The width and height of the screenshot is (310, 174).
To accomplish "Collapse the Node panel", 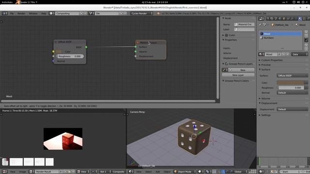I will tap(223, 18).
